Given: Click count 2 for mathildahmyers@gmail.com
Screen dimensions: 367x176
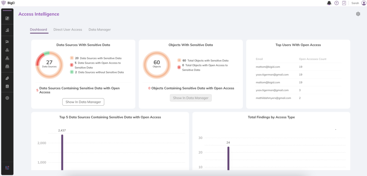Looking at the screenshot, I should point(300,98).
